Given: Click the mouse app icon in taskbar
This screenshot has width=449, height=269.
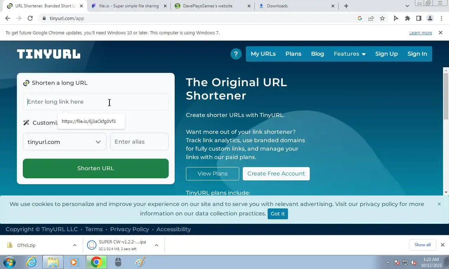Looking at the screenshot, I should tap(118, 262).
